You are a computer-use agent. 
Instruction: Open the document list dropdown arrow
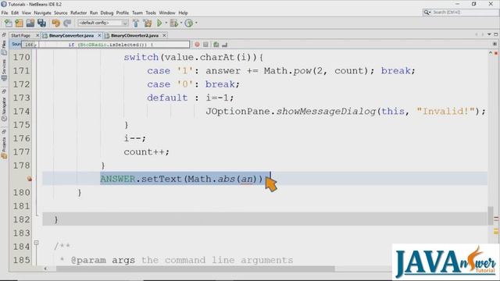pos(489,34)
